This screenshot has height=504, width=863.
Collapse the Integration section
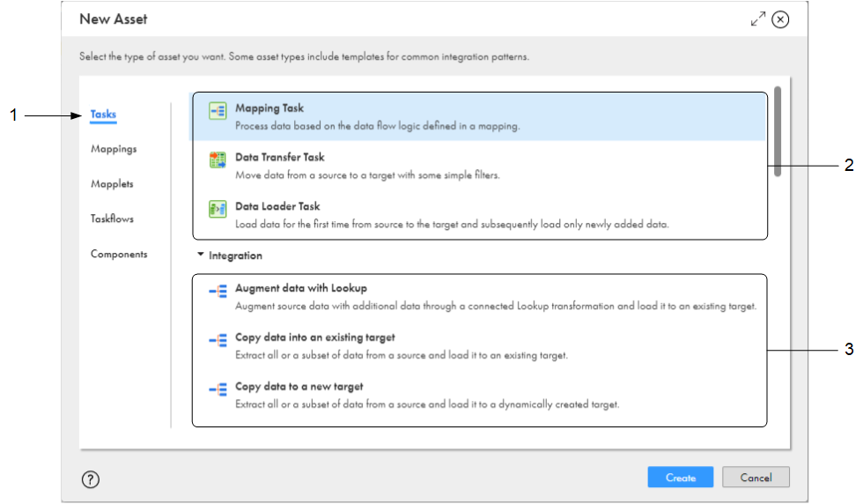(201, 255)
